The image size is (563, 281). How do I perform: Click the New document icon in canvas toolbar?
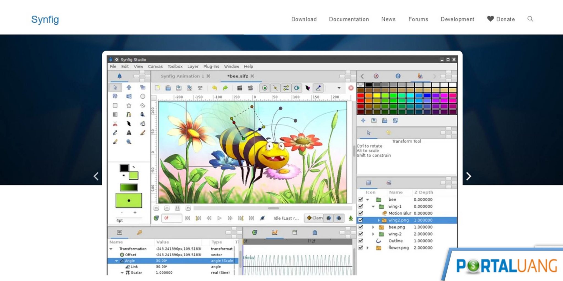(x=157, y=88)
